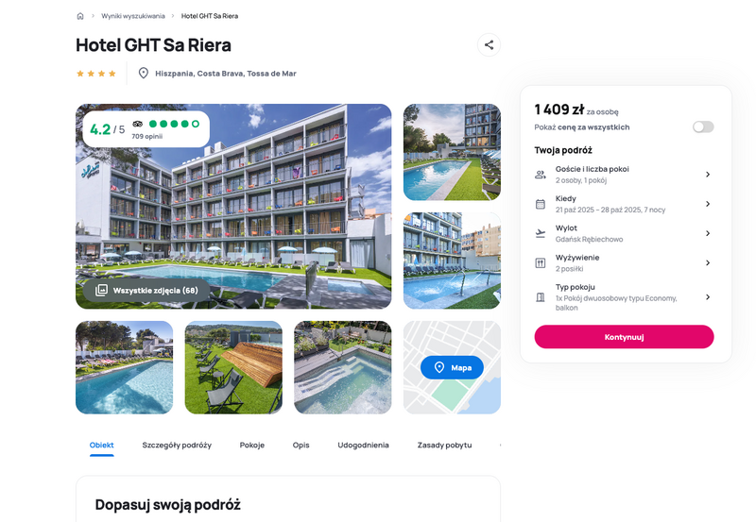Share the hotel via share icon

[x=489, y=44]
